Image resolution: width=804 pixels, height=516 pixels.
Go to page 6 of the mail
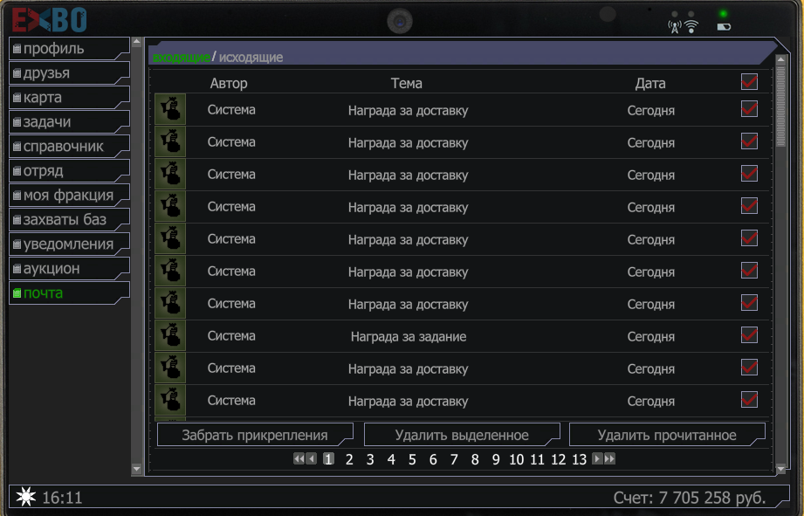[x=433, y=459]
